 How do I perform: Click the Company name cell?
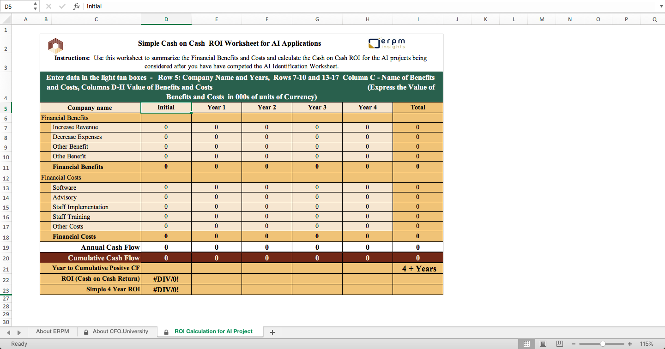[90, 108]
